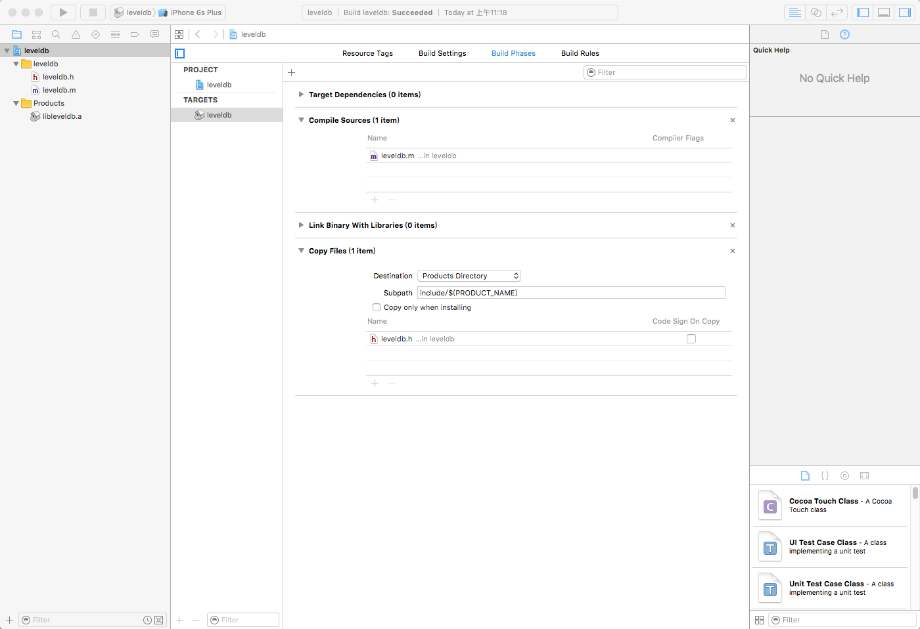920x629 pixels.
Task: Switch library to icon grid view
Action: click(759, 620)
